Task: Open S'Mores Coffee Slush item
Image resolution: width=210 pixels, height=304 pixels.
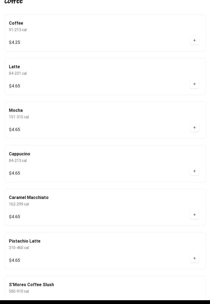Action: [x=31, y=285]
